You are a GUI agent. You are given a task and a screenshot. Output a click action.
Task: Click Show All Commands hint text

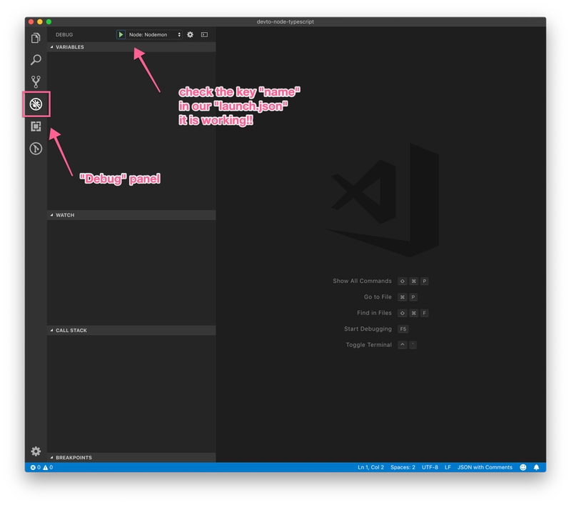pos(362,281)
